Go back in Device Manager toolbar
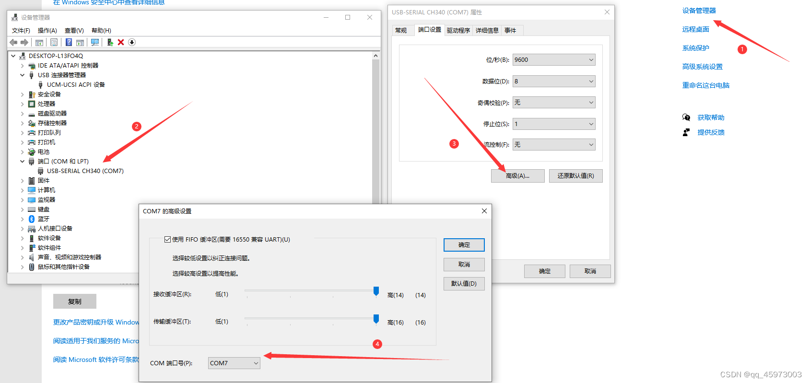 [x=13, y=42]
